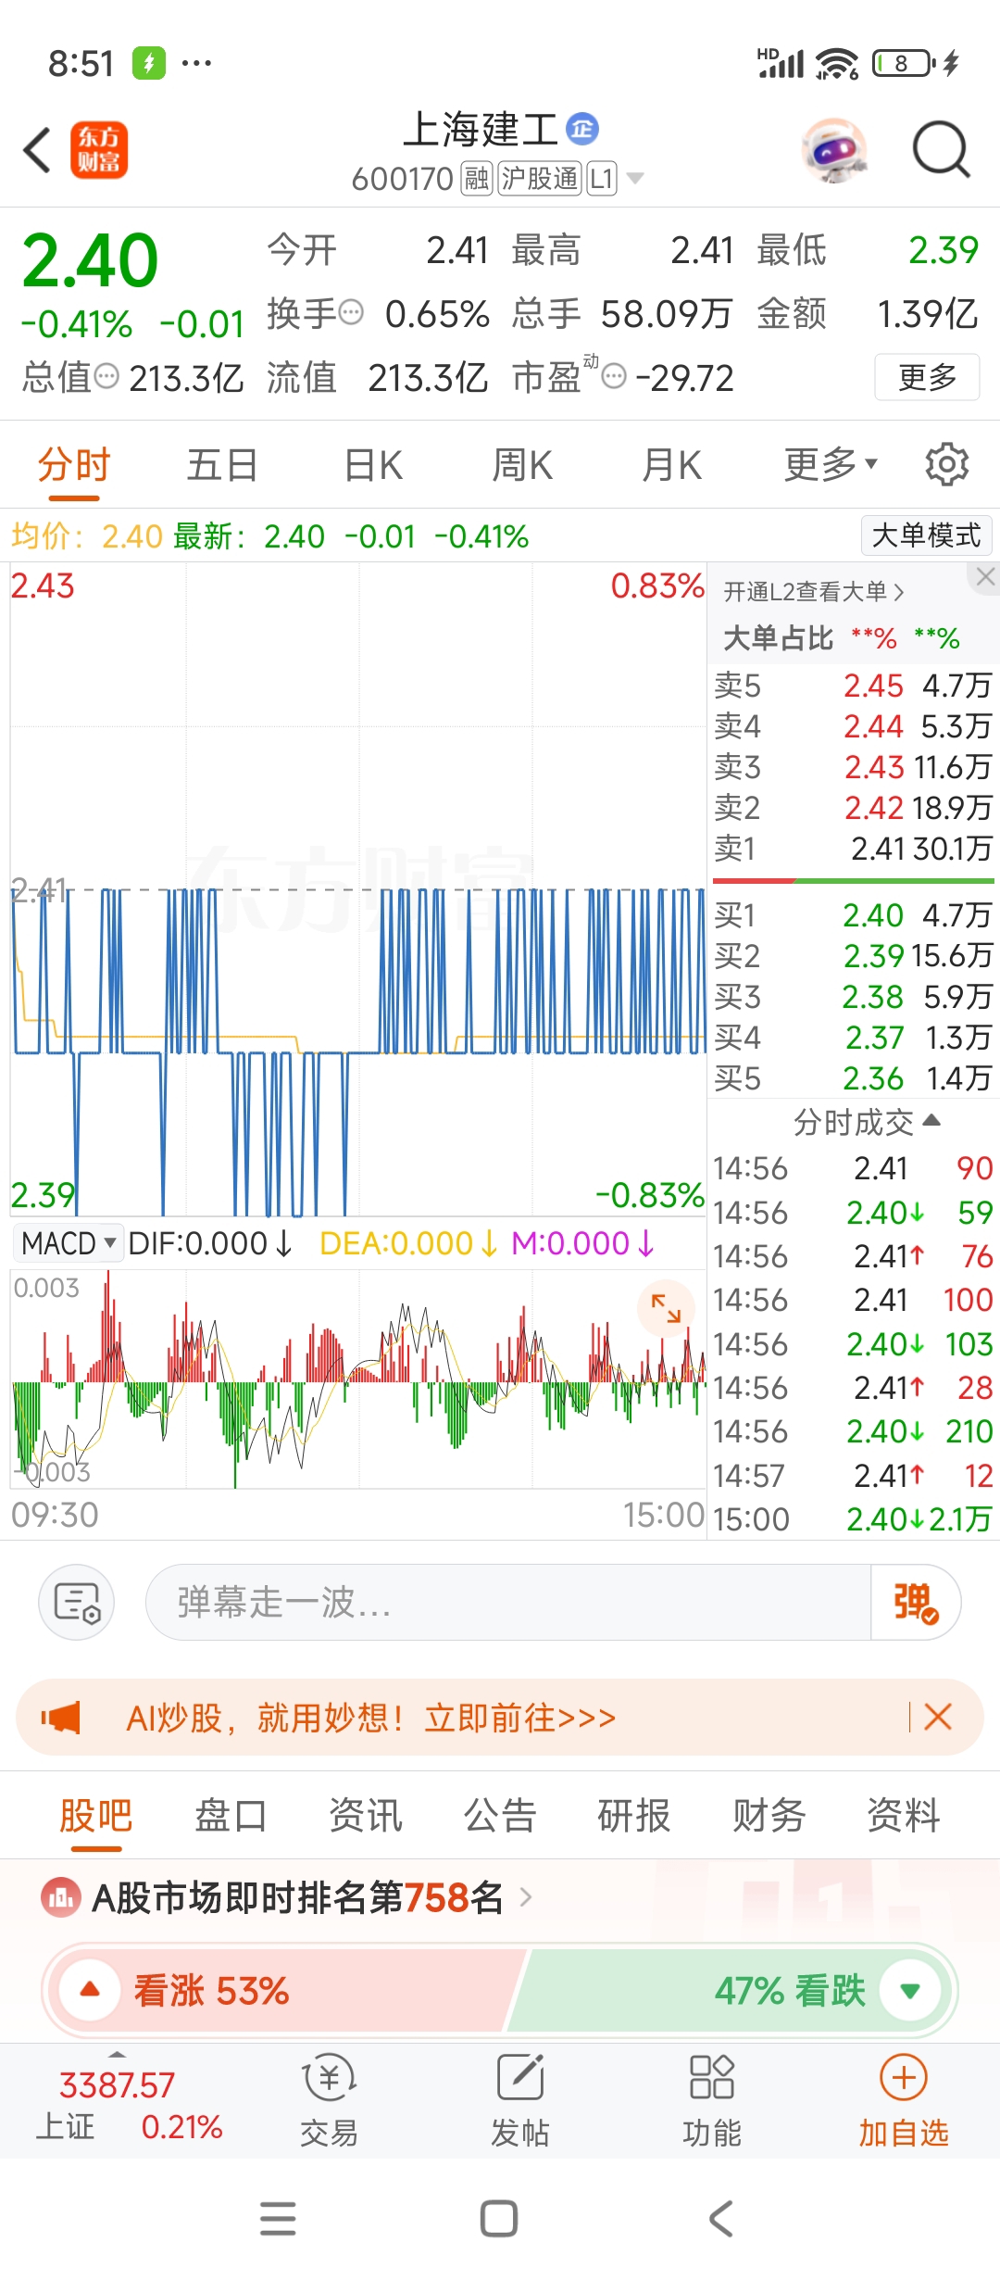Viewport: 1000px width, 2279px height.
Task: Switch to 周K chart tab
Action: [x=522, y=465]
